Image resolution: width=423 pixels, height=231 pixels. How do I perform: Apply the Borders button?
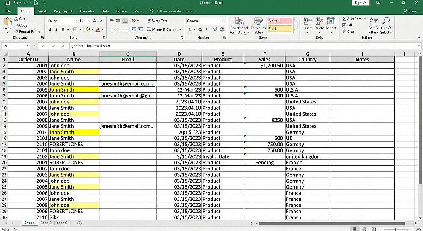(x=75, y=29)
